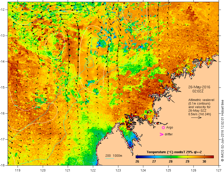Image resolution: width=224 pixels, height=173 pixels.
Task: Click the latitude axis label -12
Action: coord(3,10)
